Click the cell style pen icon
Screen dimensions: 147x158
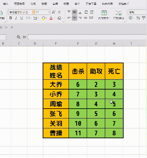coord(35,18)
